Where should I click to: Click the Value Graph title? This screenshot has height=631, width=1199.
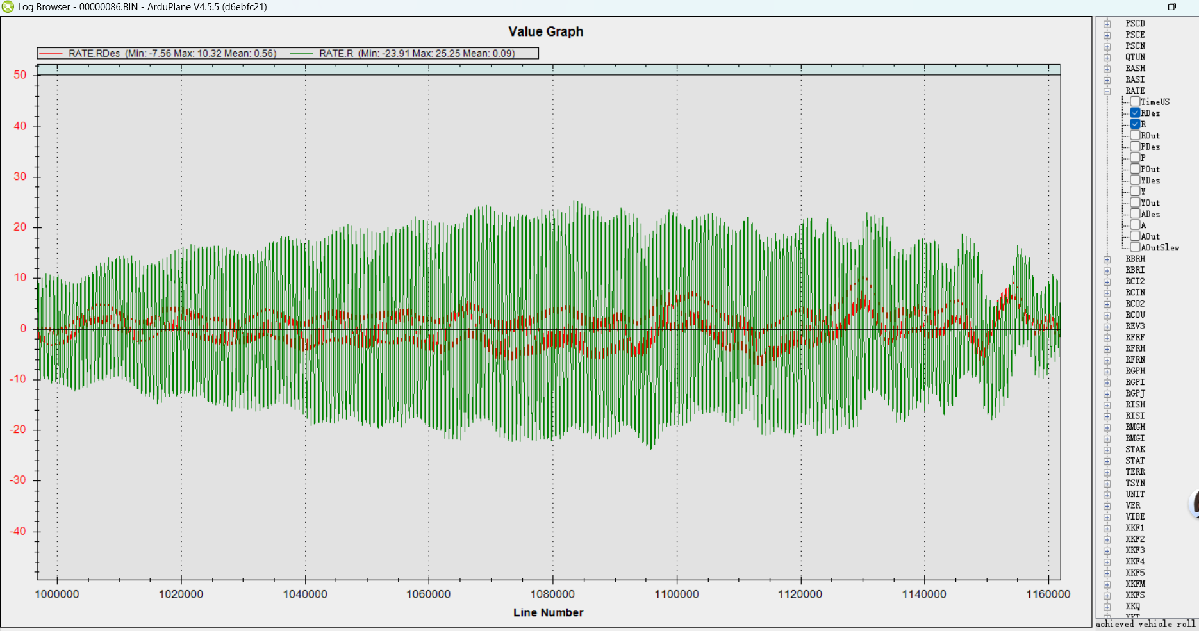point(545,31)
